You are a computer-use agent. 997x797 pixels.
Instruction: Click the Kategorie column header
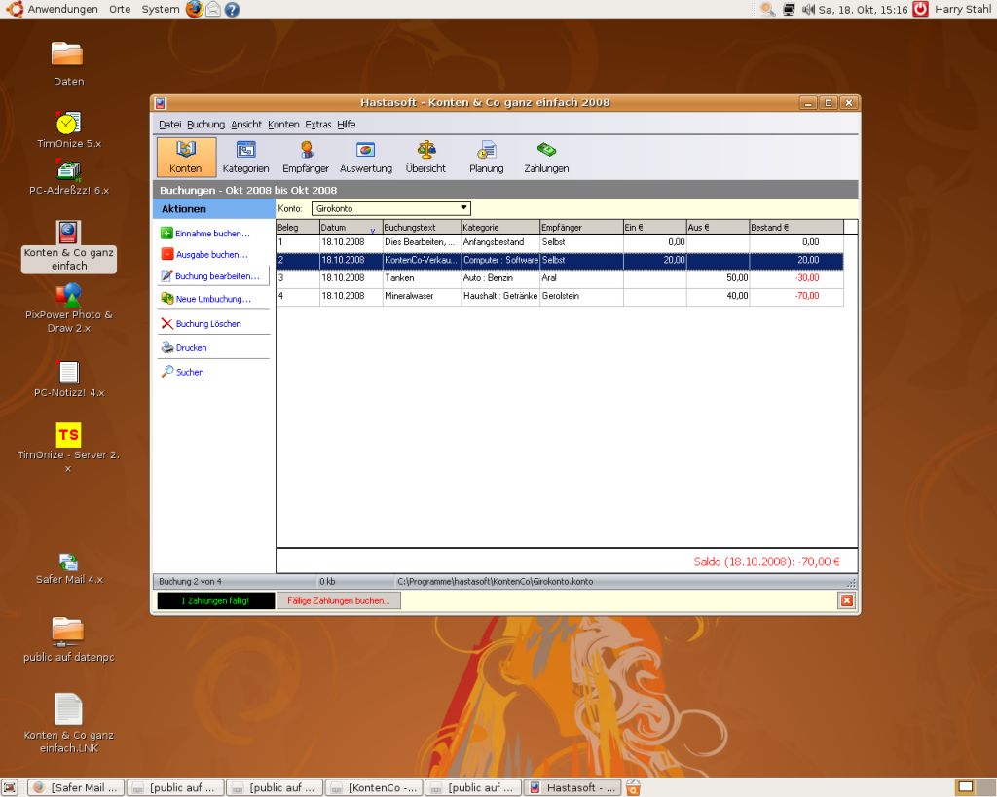500,227
